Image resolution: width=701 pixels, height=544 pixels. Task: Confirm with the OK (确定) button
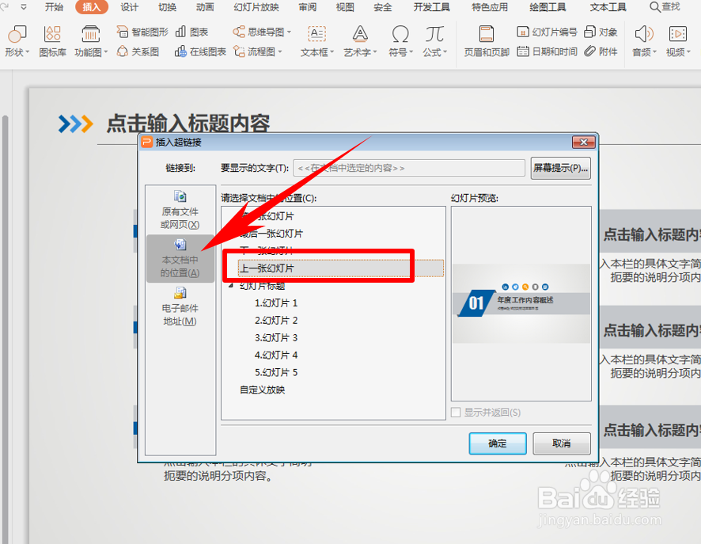[498, 443]
